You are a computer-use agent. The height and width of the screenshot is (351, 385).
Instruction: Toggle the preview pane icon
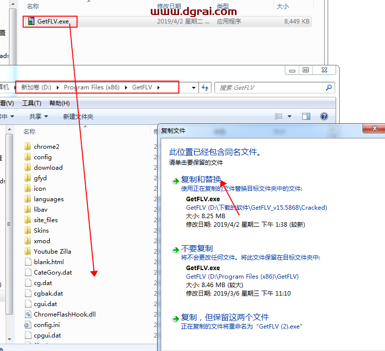pyautogui.click(x=306, y=116)
